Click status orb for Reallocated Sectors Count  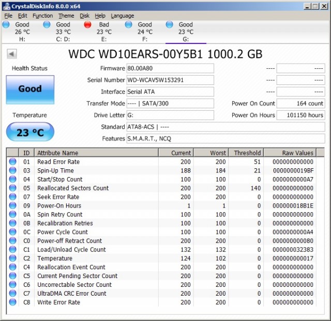(12, 188)
